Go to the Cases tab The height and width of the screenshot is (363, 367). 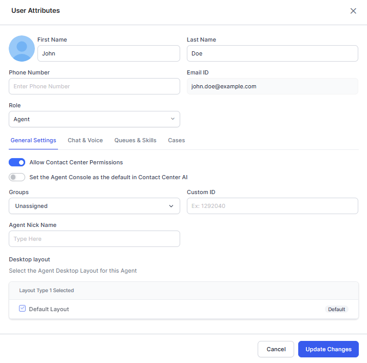point(177,140)
